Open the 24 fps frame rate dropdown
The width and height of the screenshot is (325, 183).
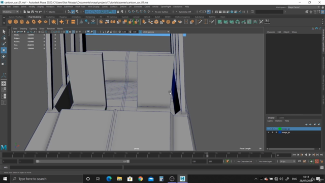(287, 161)
